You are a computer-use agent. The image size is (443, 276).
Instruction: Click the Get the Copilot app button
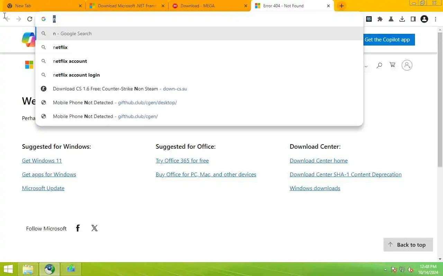pyautogui.click(x=389, y=40)
